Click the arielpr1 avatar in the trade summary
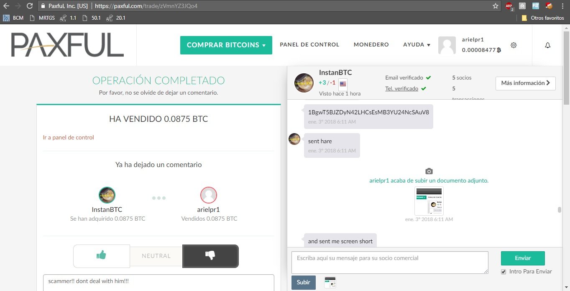 [209, 195]
